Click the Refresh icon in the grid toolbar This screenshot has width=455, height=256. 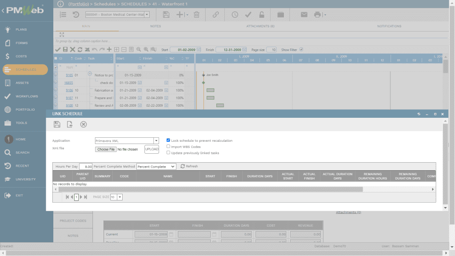[183, 166]
